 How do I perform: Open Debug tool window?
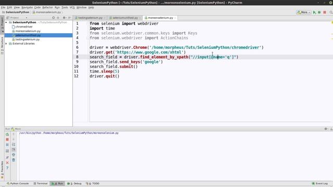[x=74, y=183]
